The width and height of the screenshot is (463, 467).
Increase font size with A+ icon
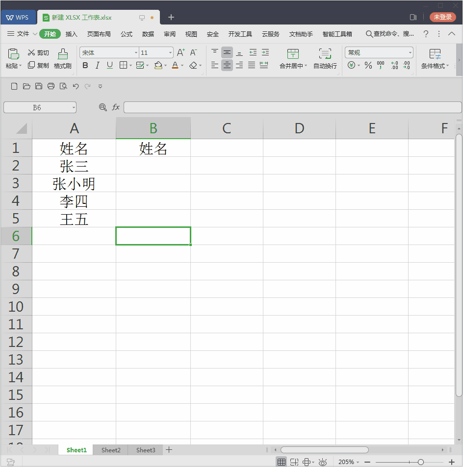(181, 52)
